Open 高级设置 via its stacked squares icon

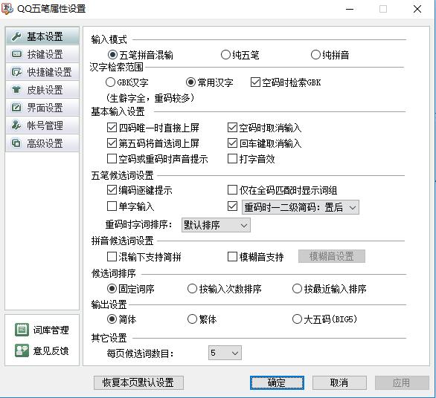(16, 143)
